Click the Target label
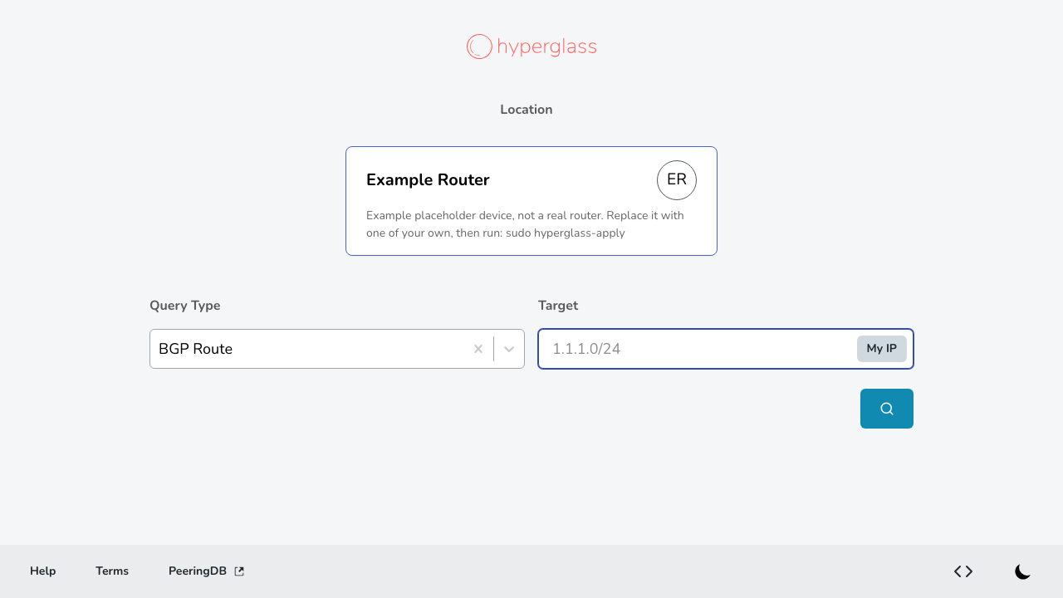 click(558, 306)
